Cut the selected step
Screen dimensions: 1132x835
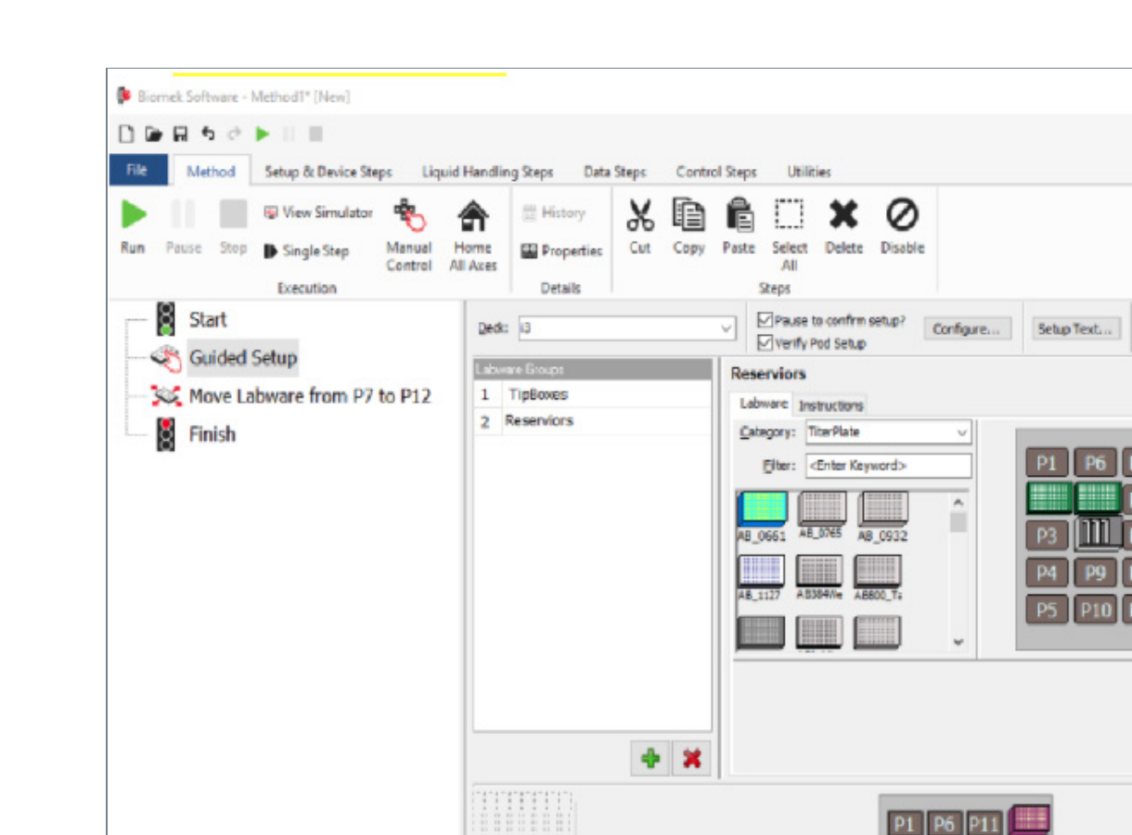coord(640,227)
